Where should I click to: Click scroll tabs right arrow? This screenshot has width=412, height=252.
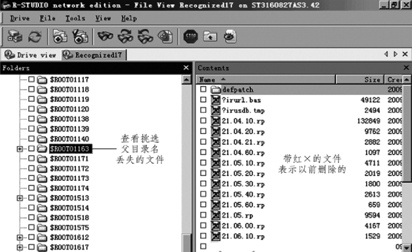pos(395,54)
